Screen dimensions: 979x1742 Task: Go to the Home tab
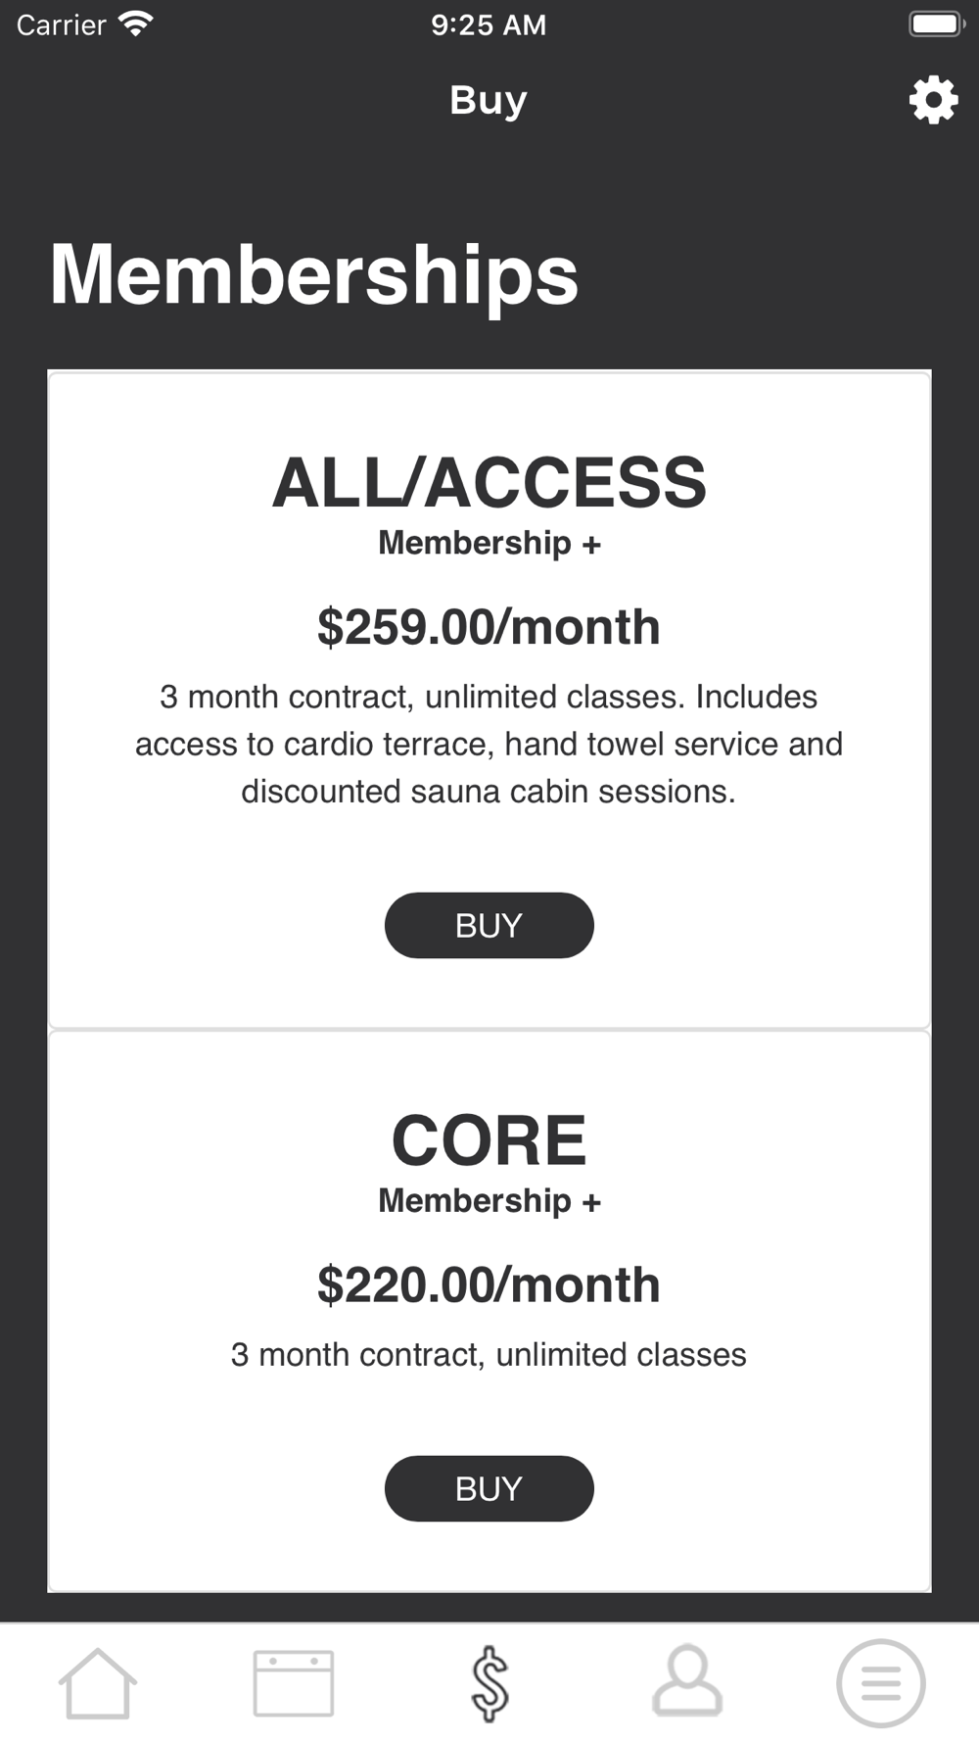(98, 1683)
